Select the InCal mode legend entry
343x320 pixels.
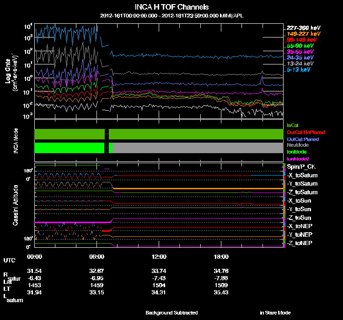[293, 125]
